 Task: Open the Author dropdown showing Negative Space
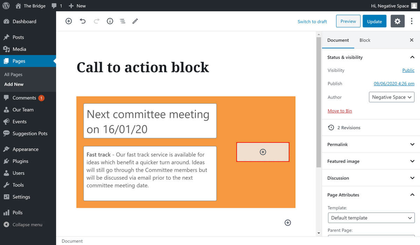(391, 97)
